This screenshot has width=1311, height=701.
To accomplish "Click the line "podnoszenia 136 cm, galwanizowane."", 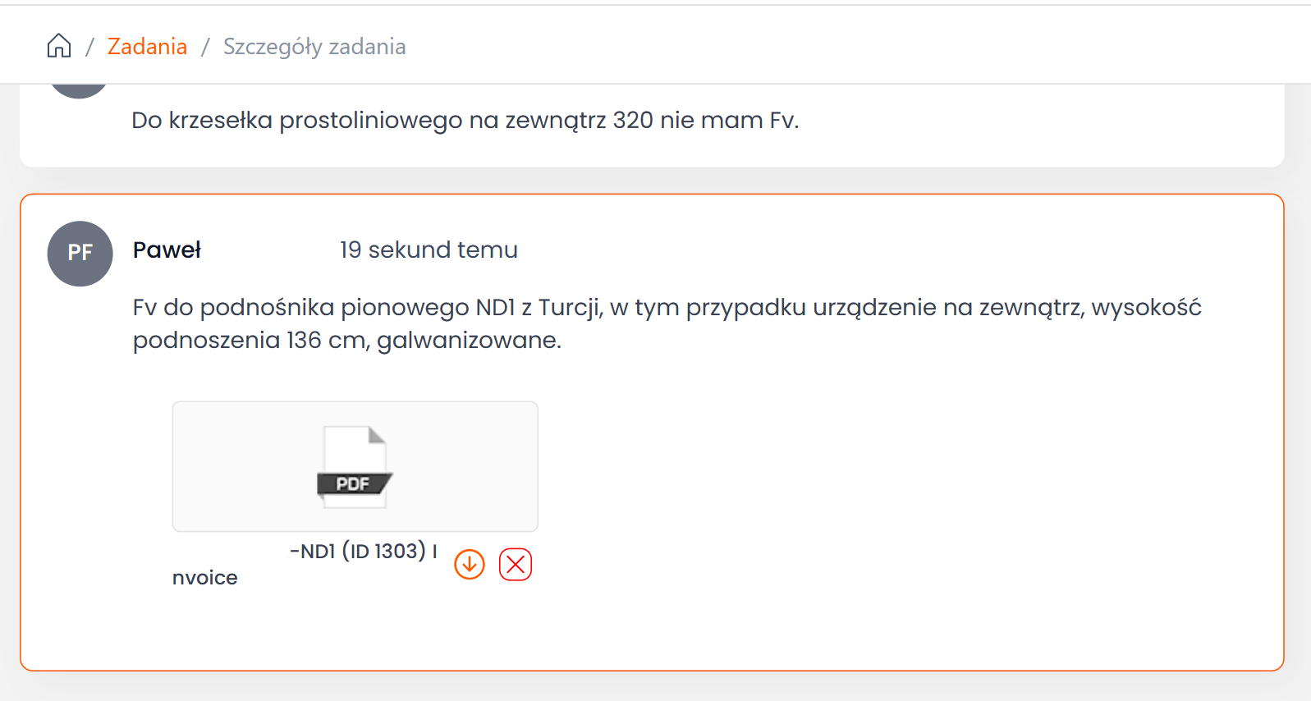I will pos(347,340).
